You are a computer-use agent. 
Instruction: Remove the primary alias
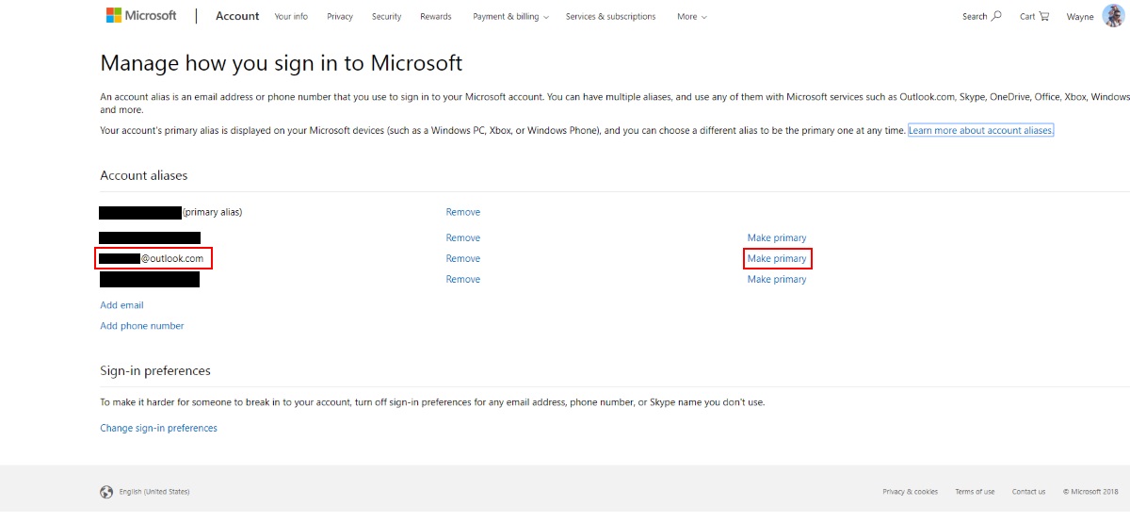point(463,212)
